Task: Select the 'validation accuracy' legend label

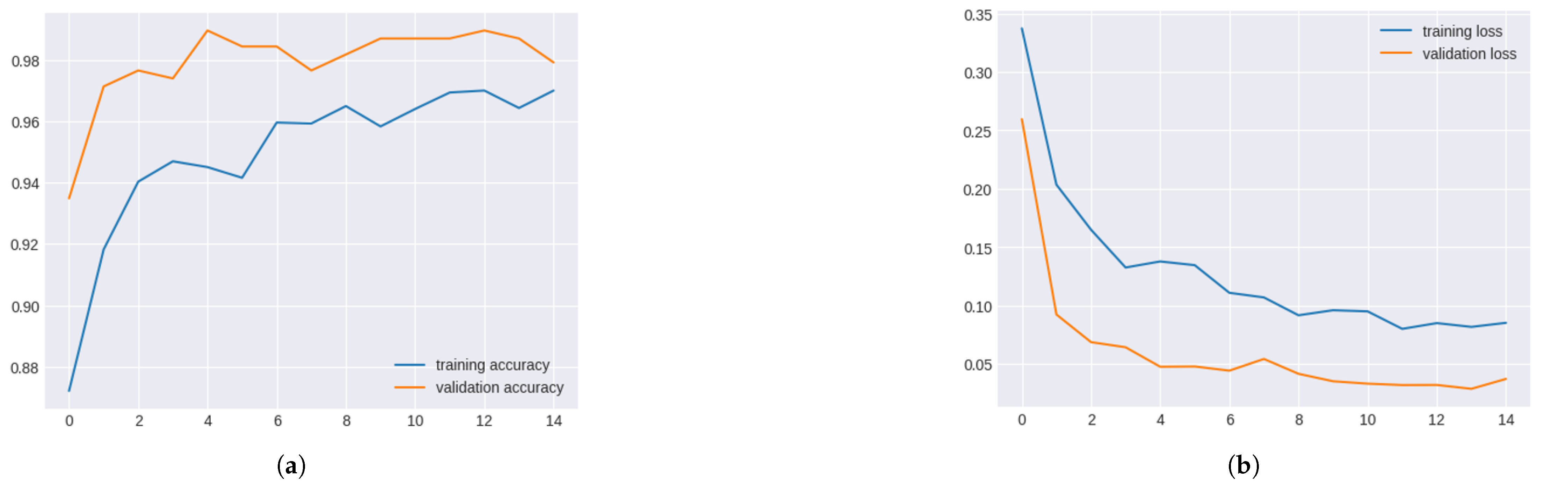Action: tap(499, 388)
